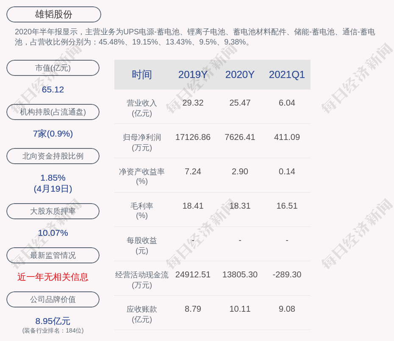Viewport: 394px width, 341px height.
Task: Click the 2020年半年报显示 description paragraph
Action: click(x=195, y=37)
